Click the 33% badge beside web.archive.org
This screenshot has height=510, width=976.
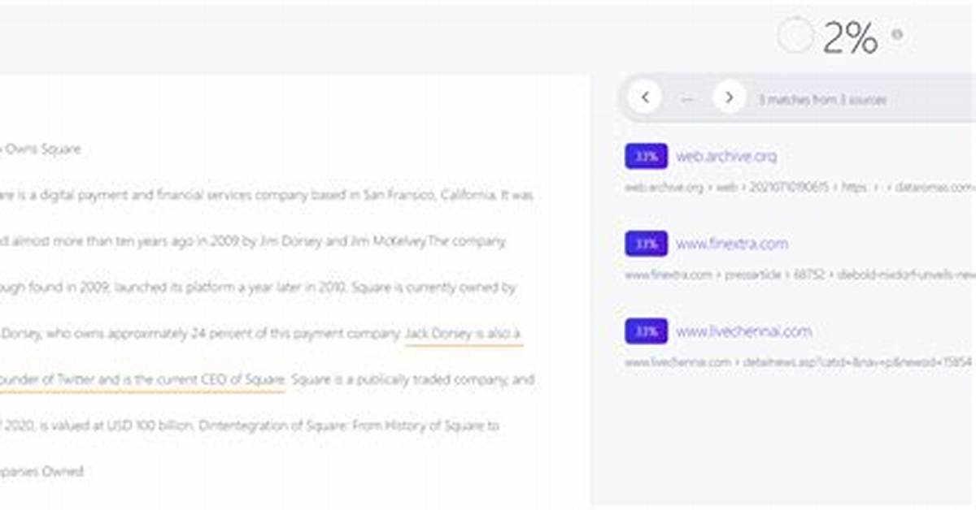[647, 156]
